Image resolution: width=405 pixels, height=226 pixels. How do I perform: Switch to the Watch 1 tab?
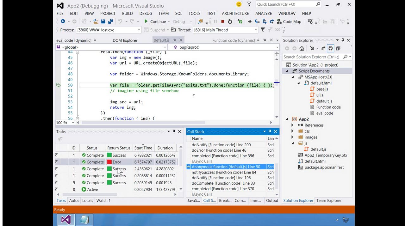tap(103, 200)
